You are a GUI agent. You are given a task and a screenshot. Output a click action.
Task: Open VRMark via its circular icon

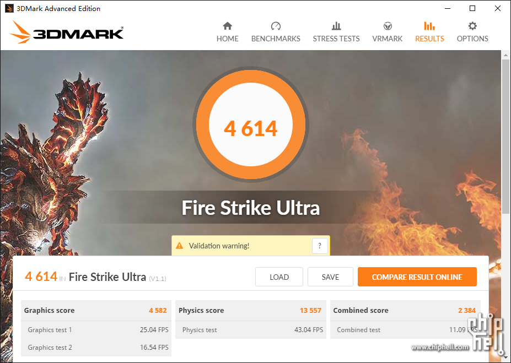[388, 26]
